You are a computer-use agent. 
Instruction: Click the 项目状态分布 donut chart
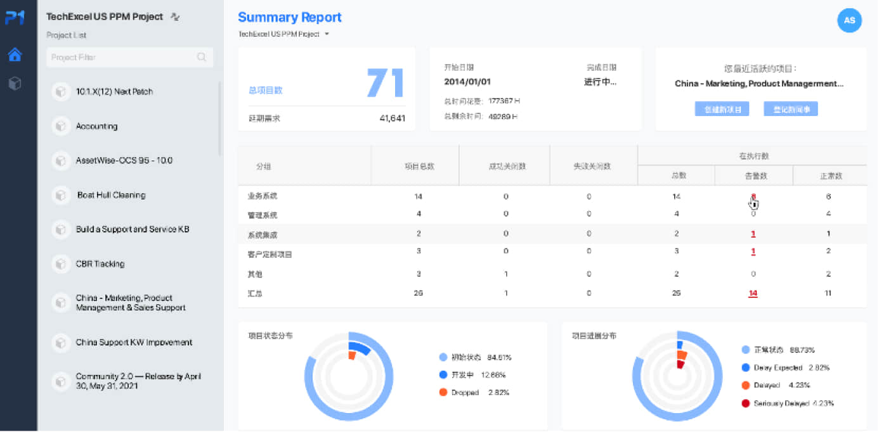(x=349, y=376)
